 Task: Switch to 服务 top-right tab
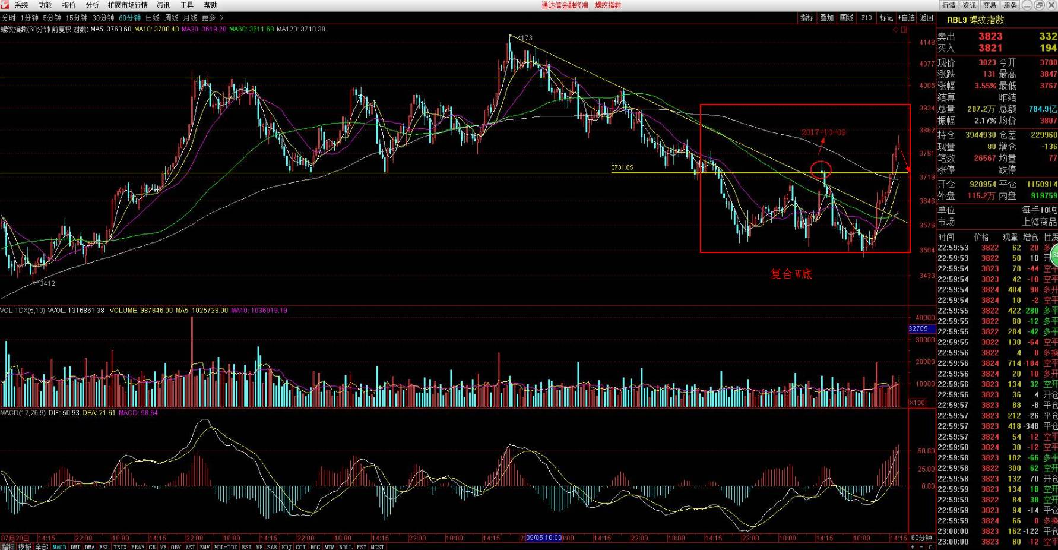1010,5
